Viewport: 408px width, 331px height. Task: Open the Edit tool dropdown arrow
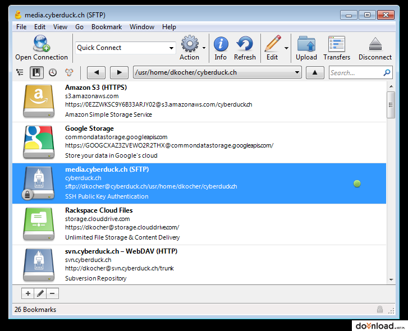pos(286,48)
